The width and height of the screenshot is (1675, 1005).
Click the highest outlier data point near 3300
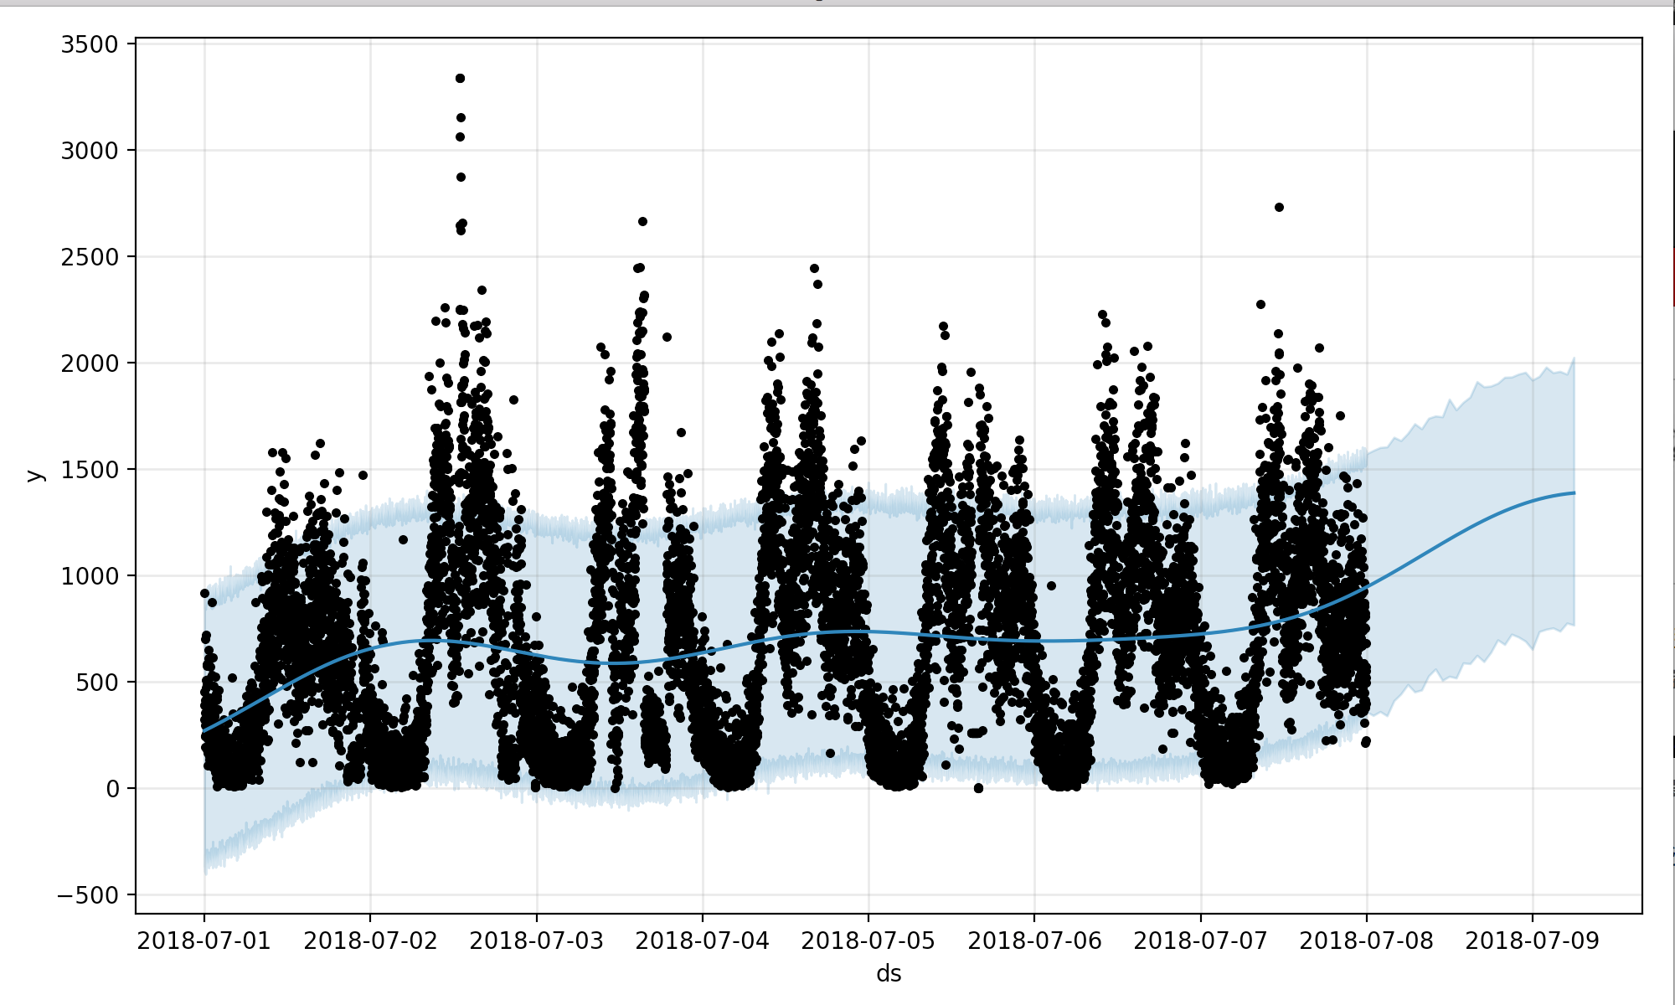click(460, 78)
